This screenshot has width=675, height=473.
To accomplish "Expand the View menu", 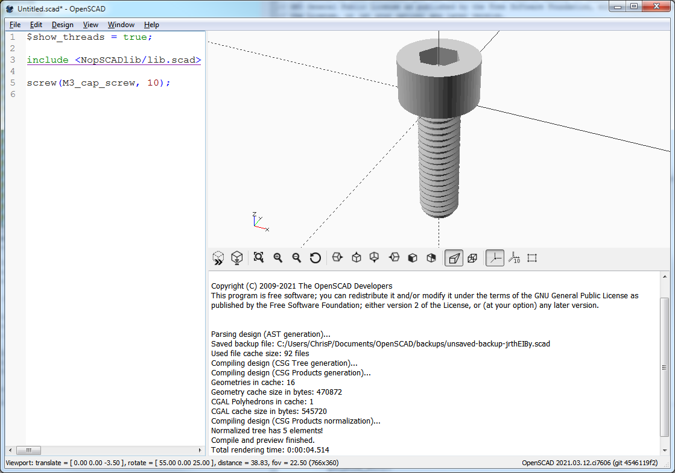I will pyautogui.click(x=90, y=25).
